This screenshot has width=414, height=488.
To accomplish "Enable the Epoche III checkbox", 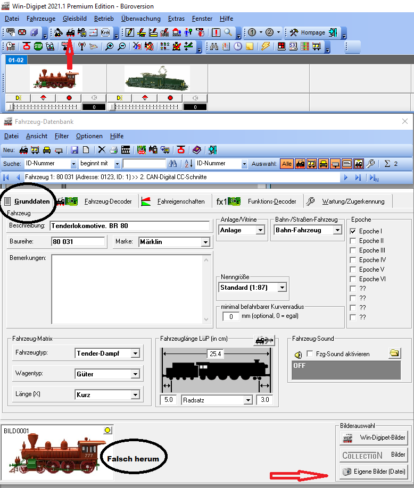I will tap(354, 250).
